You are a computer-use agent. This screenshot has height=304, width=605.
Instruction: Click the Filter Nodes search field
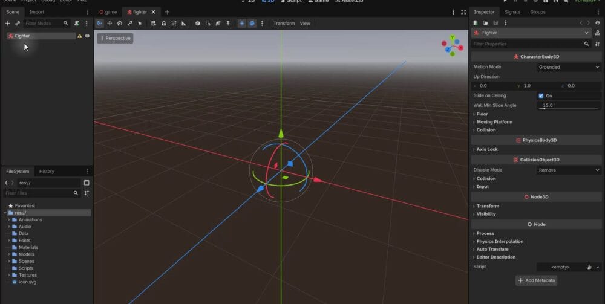point(47,24)
